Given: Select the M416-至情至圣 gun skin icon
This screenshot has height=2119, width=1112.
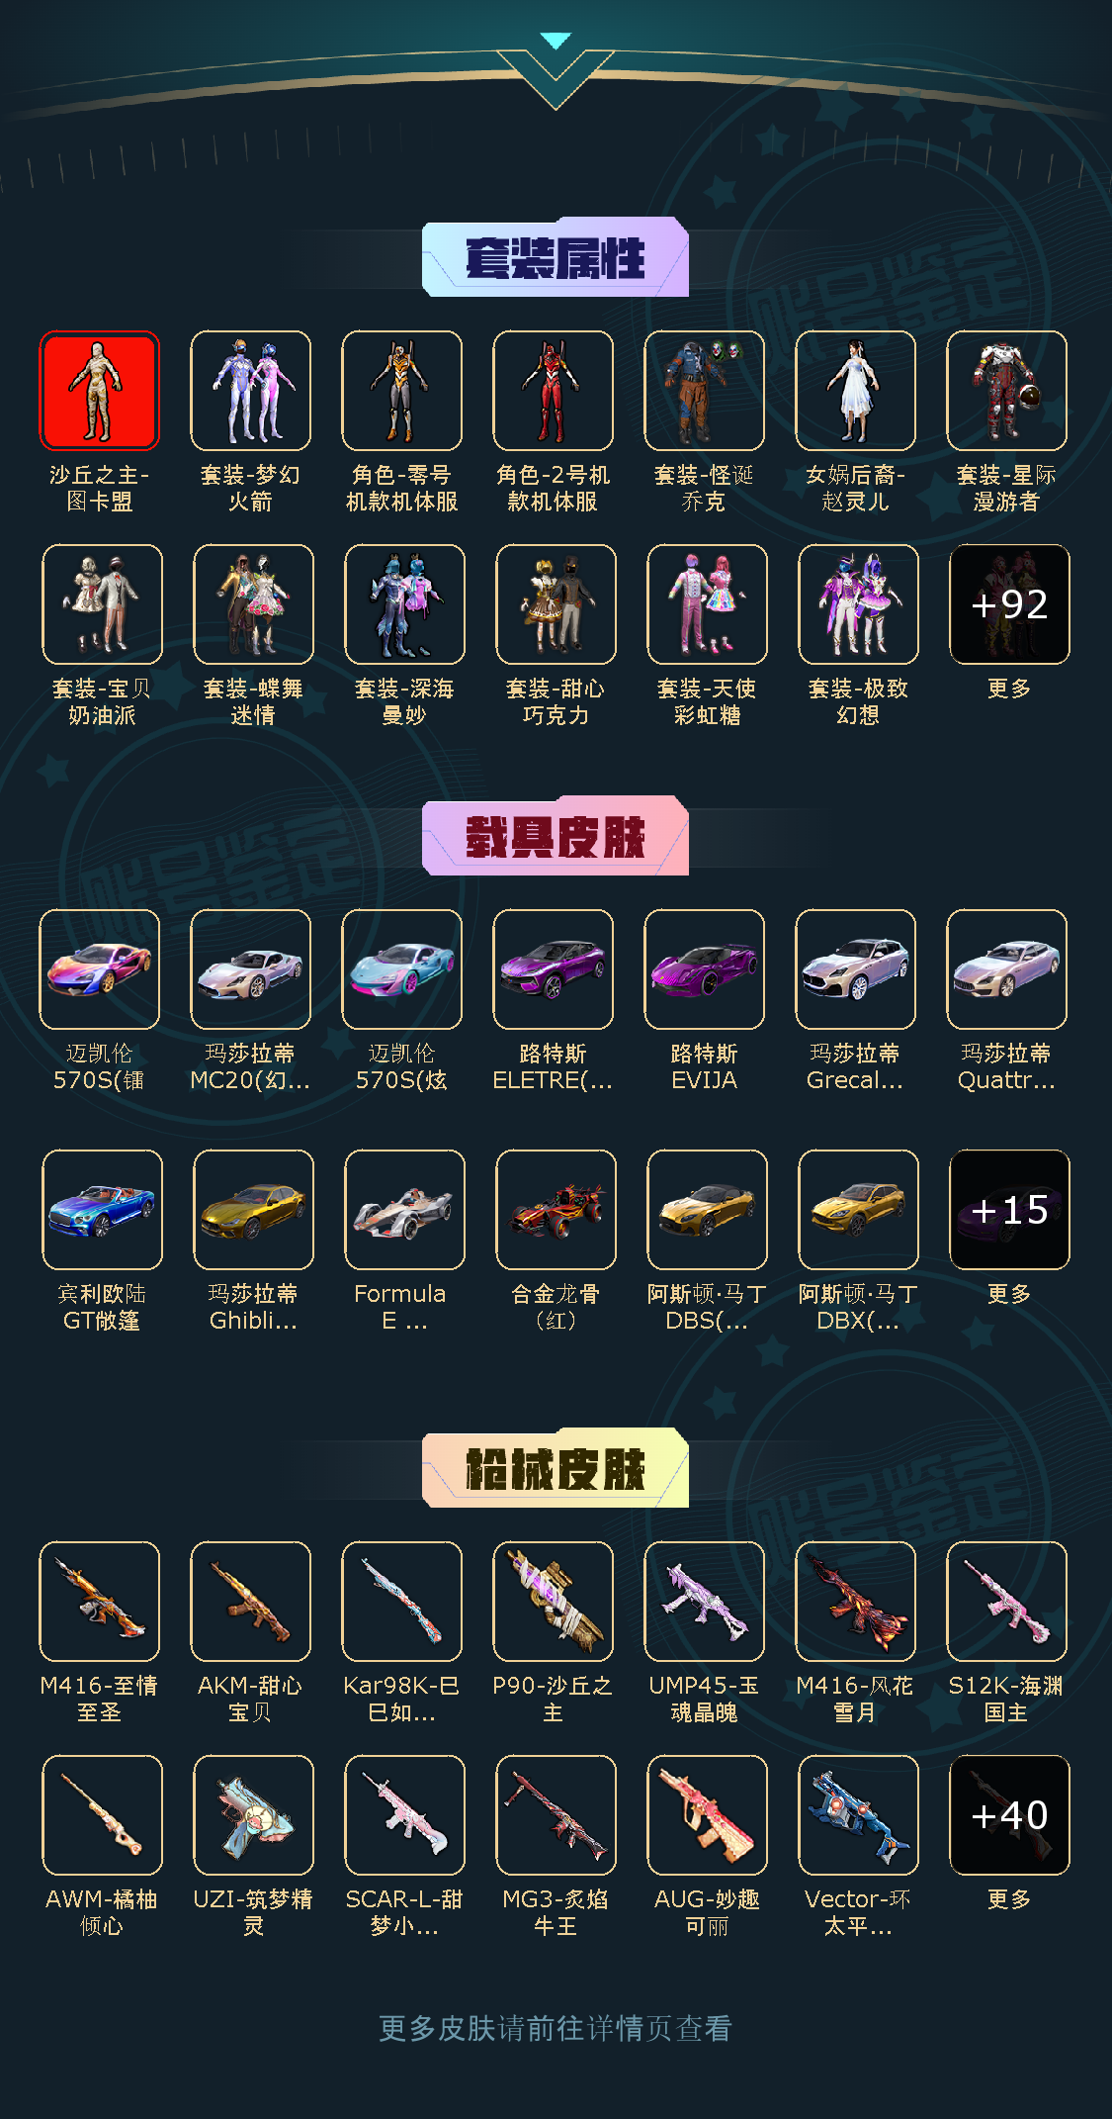Looking at the screenshot, I should pyautogui.click(x=99, y=1601).
